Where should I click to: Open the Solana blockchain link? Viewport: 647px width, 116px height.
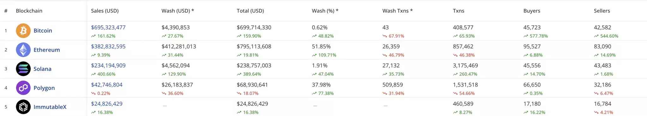(x=42, y=69)
